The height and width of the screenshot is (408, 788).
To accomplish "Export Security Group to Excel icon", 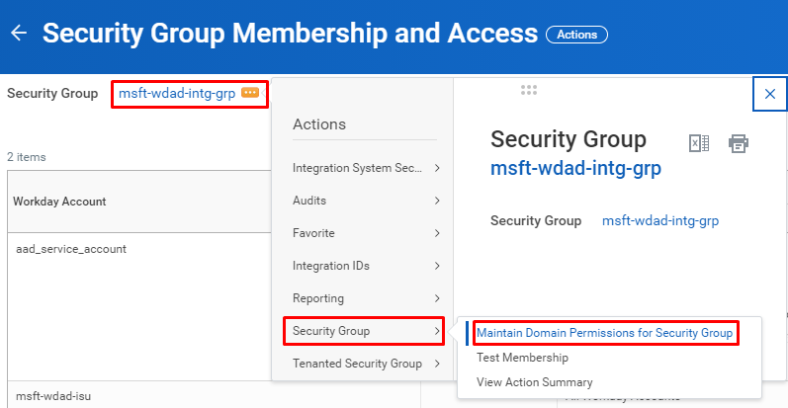I will pos(699,144).
